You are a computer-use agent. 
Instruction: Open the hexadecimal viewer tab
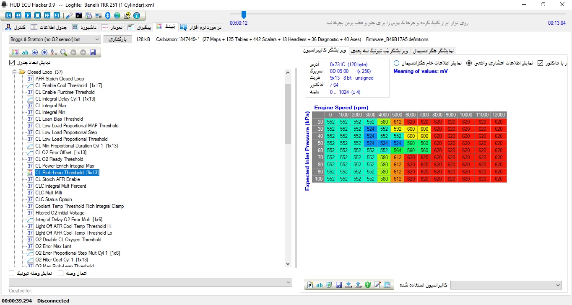coord(434,51)
